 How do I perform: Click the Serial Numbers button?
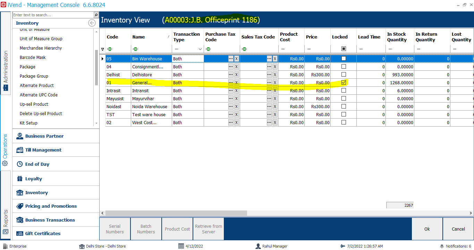[x=115, y=229]
